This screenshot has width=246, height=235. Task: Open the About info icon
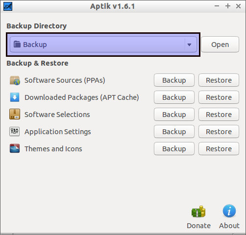[x=229, y=211]
